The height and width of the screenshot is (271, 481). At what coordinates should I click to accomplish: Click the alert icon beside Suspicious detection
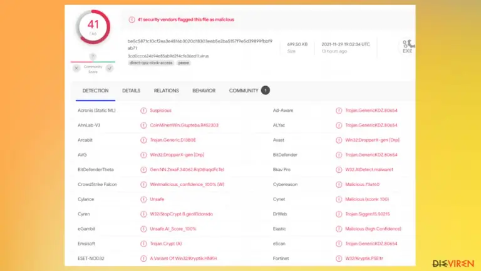(143, 111)
